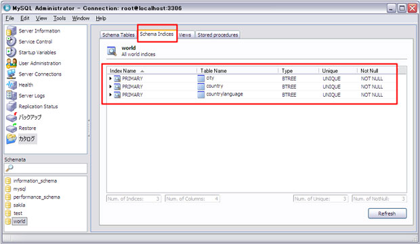Sort by the Index Name column header

(x=152, y=71)
